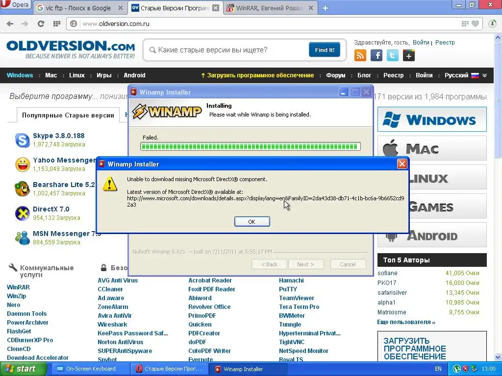Click the DirectX 7.0 icon
The width and height of the screenshot is (502, 376).
[23, 213]
